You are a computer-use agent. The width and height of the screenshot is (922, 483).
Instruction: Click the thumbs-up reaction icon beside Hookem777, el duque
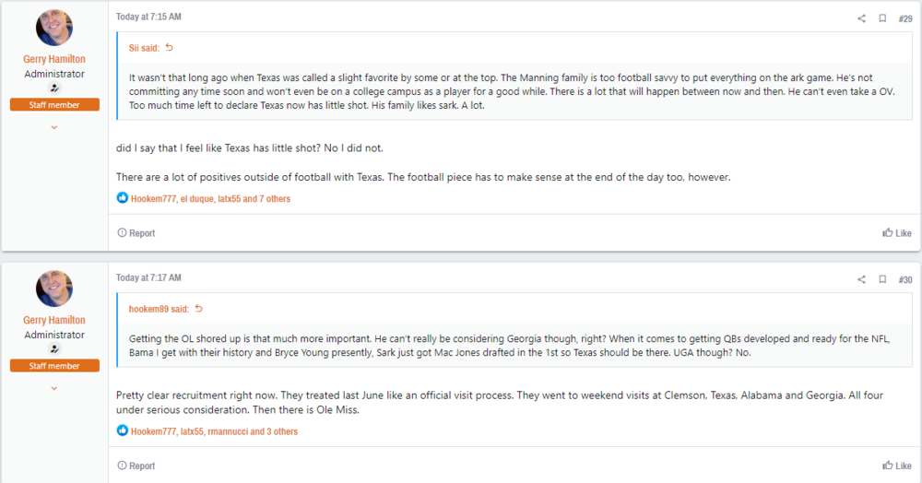point(123,198)
